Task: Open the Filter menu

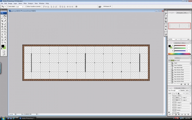Action: pos(25,4)
